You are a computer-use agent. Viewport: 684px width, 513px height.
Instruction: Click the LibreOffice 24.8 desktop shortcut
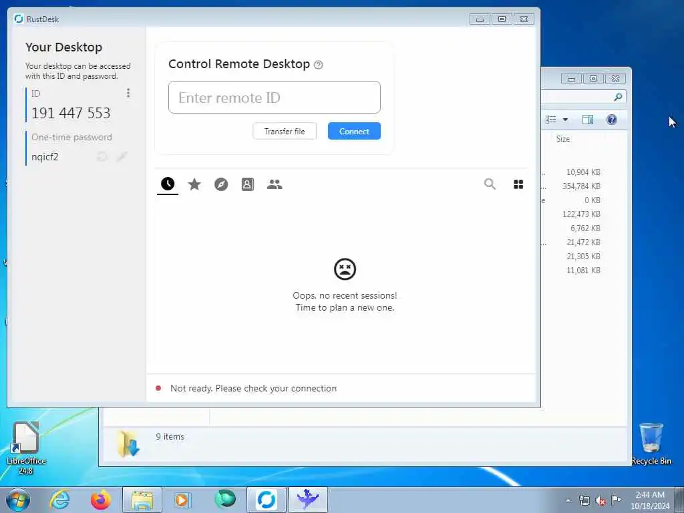(x=26, y=448)
